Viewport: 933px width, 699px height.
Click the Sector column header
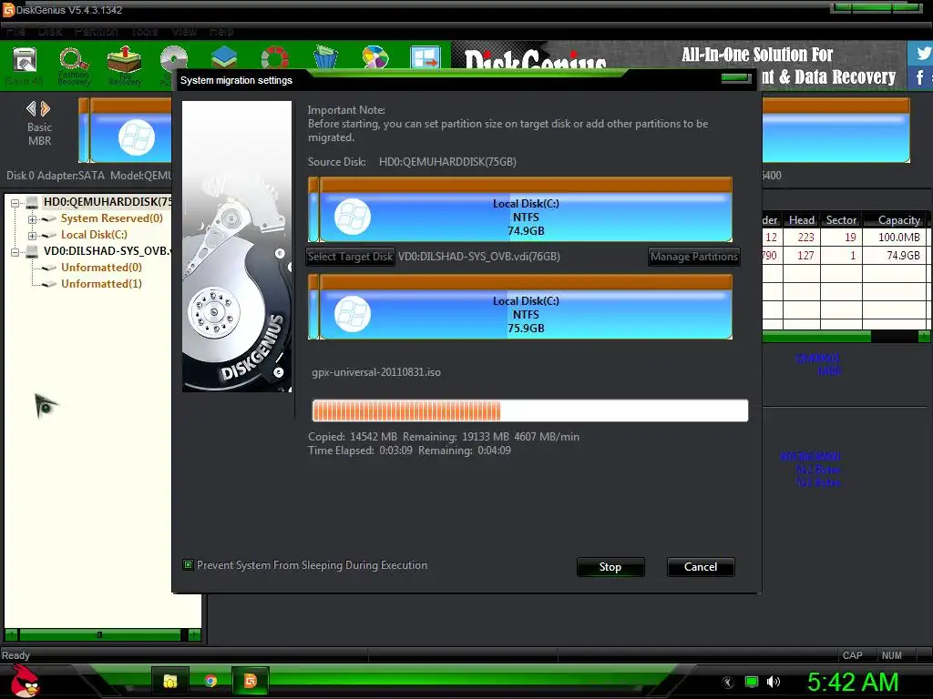tap(841, 220)
